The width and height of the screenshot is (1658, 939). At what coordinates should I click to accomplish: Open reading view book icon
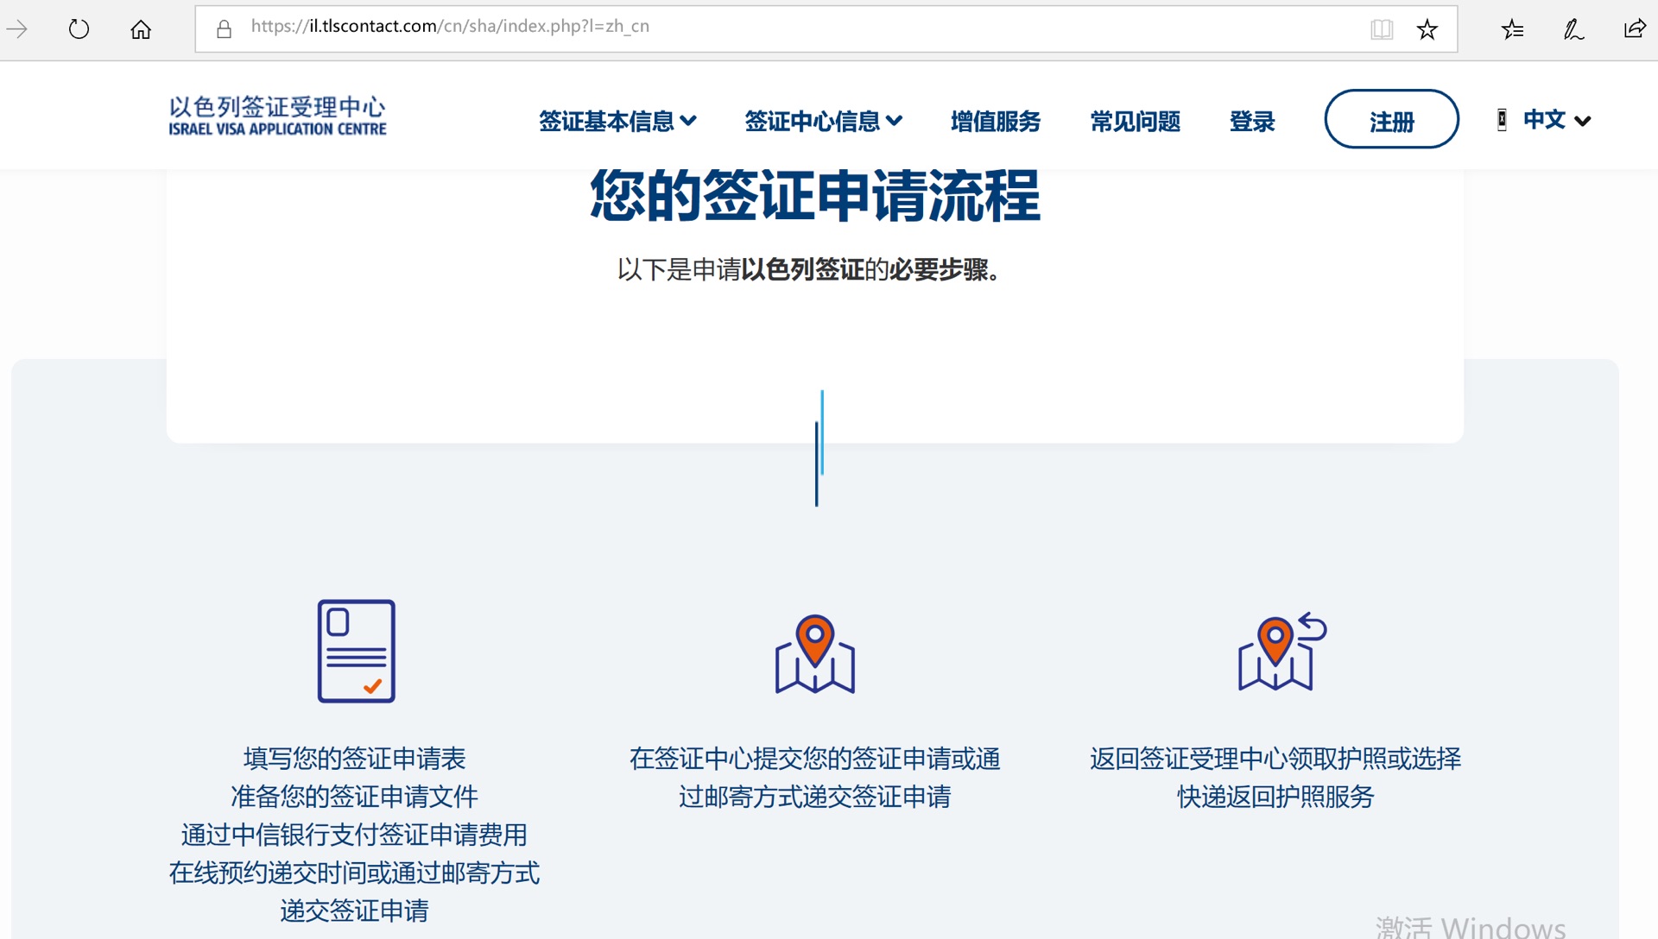1382,29
